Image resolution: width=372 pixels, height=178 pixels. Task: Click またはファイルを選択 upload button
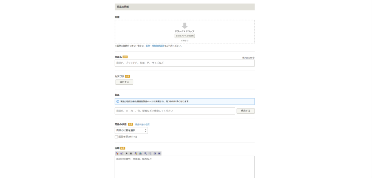tap(185, 36)
